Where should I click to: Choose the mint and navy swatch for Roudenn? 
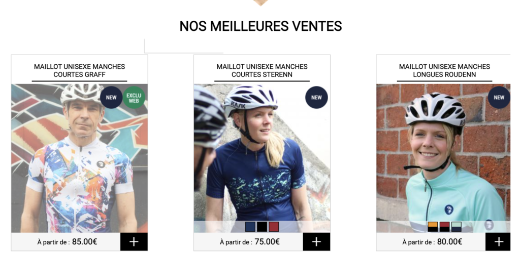[x=457, y=227]
